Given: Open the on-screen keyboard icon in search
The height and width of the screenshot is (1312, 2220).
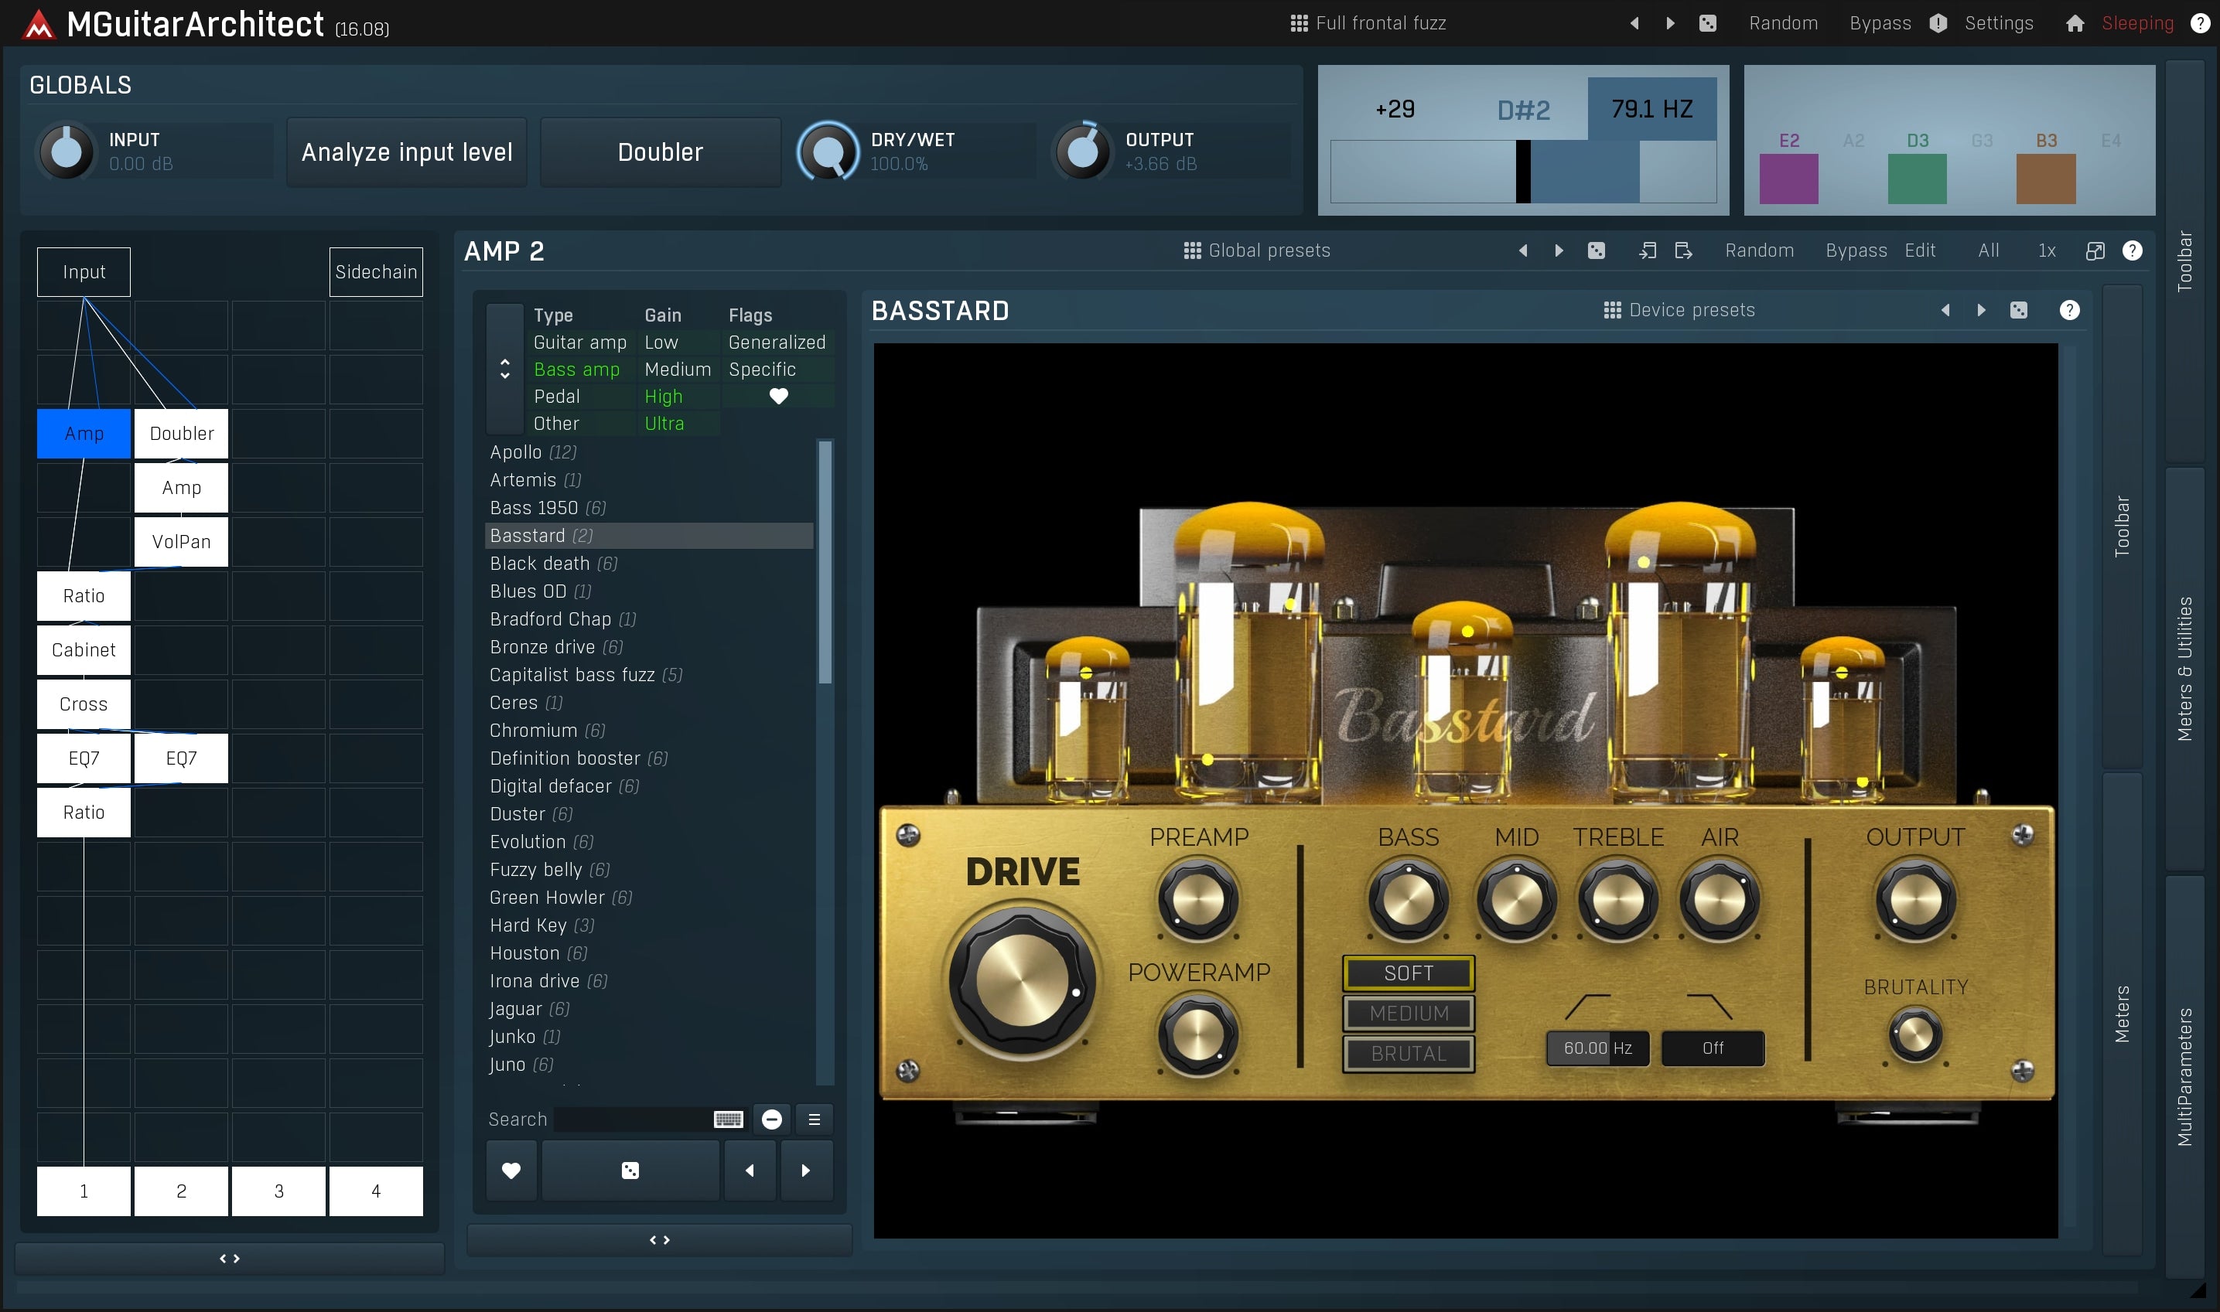Looking at the screenshot, I should (728, 1119).
